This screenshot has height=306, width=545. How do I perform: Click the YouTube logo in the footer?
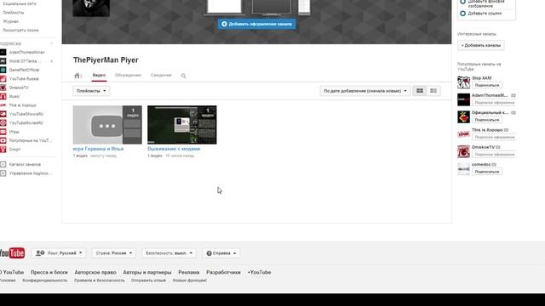12,253
